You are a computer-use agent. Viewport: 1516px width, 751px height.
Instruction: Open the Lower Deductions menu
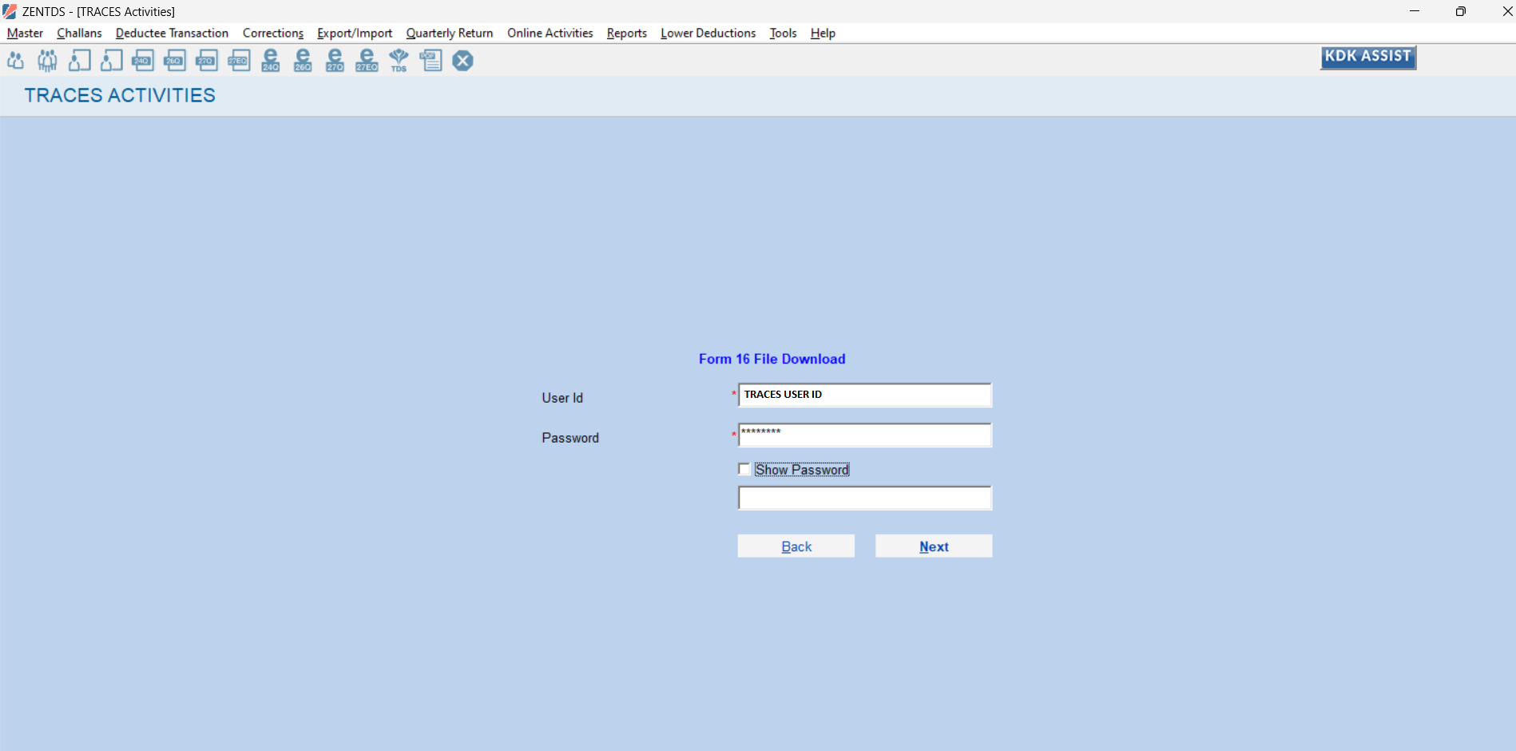tap(708, 33)
